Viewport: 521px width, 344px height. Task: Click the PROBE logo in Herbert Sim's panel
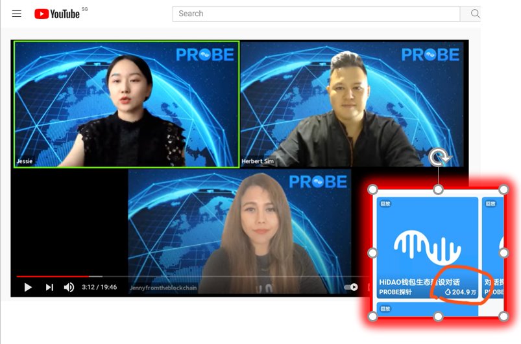coord(430,54)
